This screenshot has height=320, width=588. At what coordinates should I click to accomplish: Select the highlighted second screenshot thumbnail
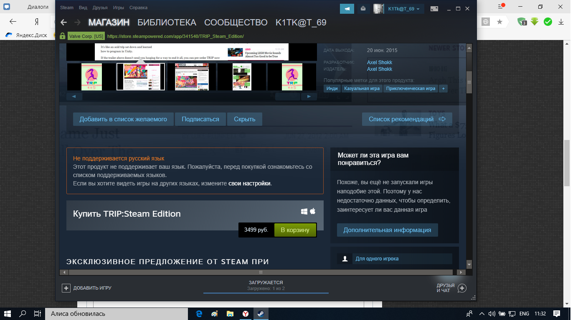(141, 77)
